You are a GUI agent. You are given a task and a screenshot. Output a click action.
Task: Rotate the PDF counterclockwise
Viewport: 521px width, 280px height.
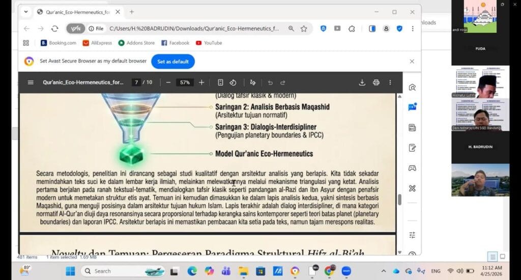pyautogui.click(x=233, y=82)
